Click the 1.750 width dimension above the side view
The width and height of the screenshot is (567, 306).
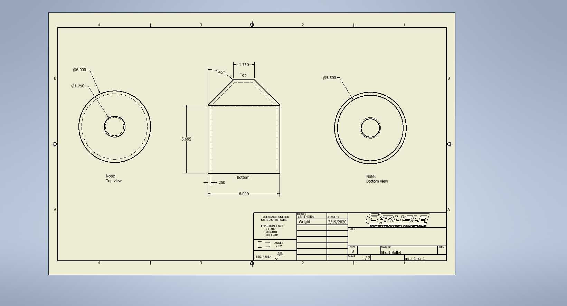tap(244, 65)
